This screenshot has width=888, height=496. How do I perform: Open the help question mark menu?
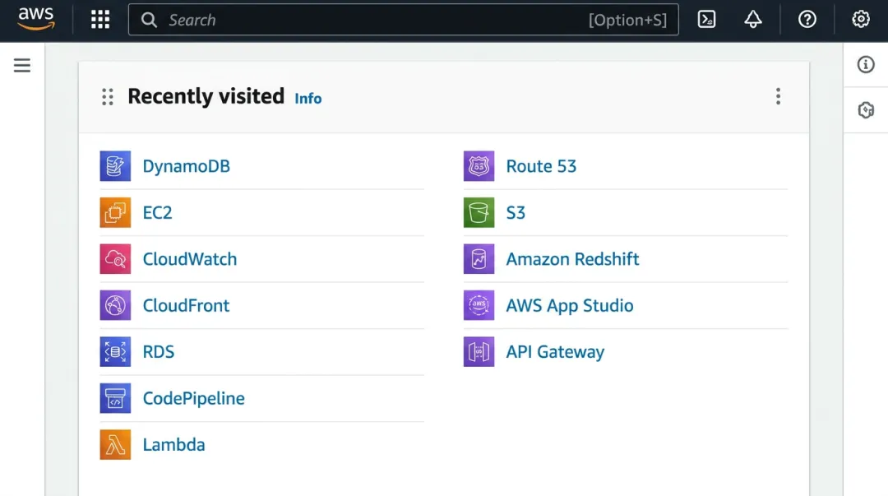807,19
